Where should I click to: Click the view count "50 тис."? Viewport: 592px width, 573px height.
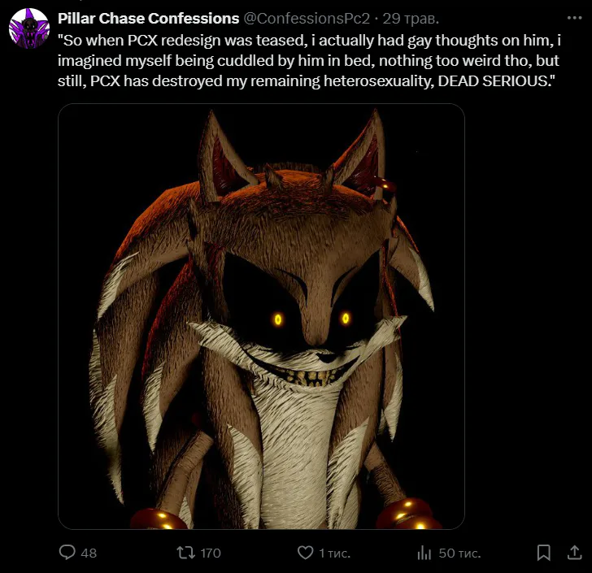coord(459,553)
